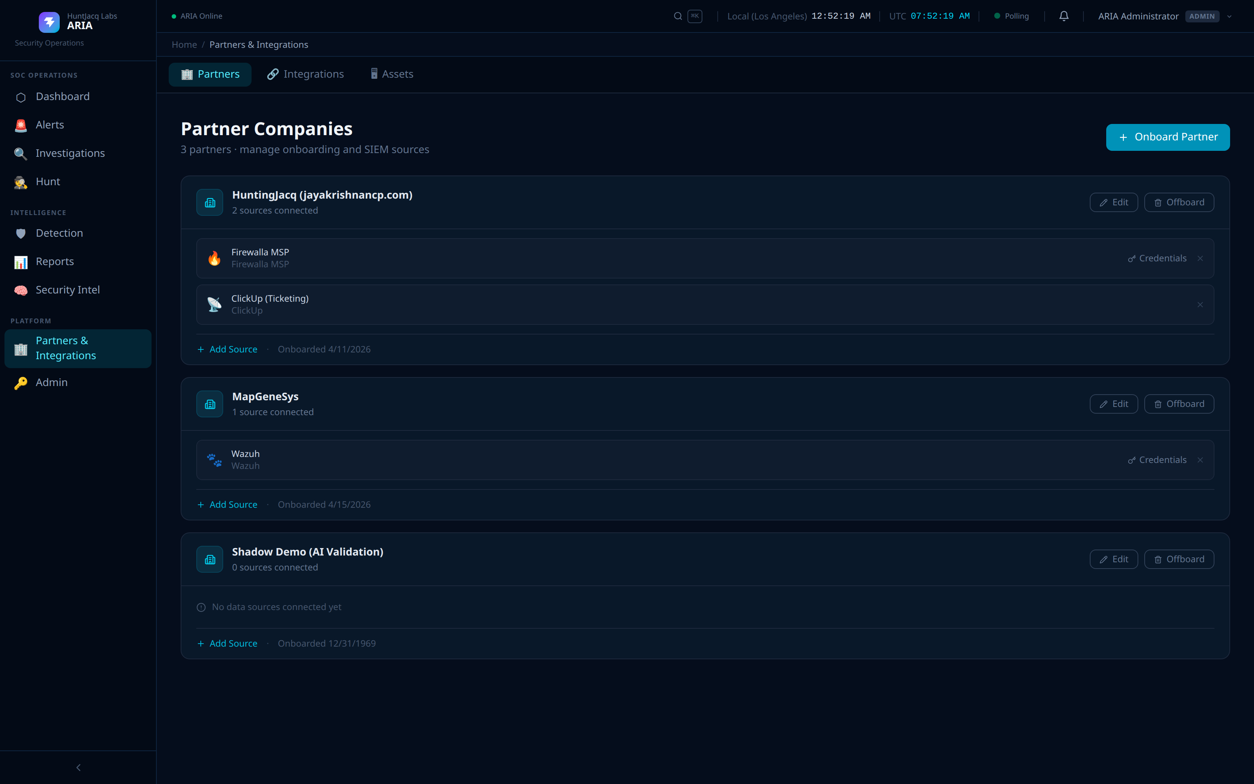Screen dimensions: 1254x784
Task: Click the ADMIN role badge
Action: click(1202, 16)
